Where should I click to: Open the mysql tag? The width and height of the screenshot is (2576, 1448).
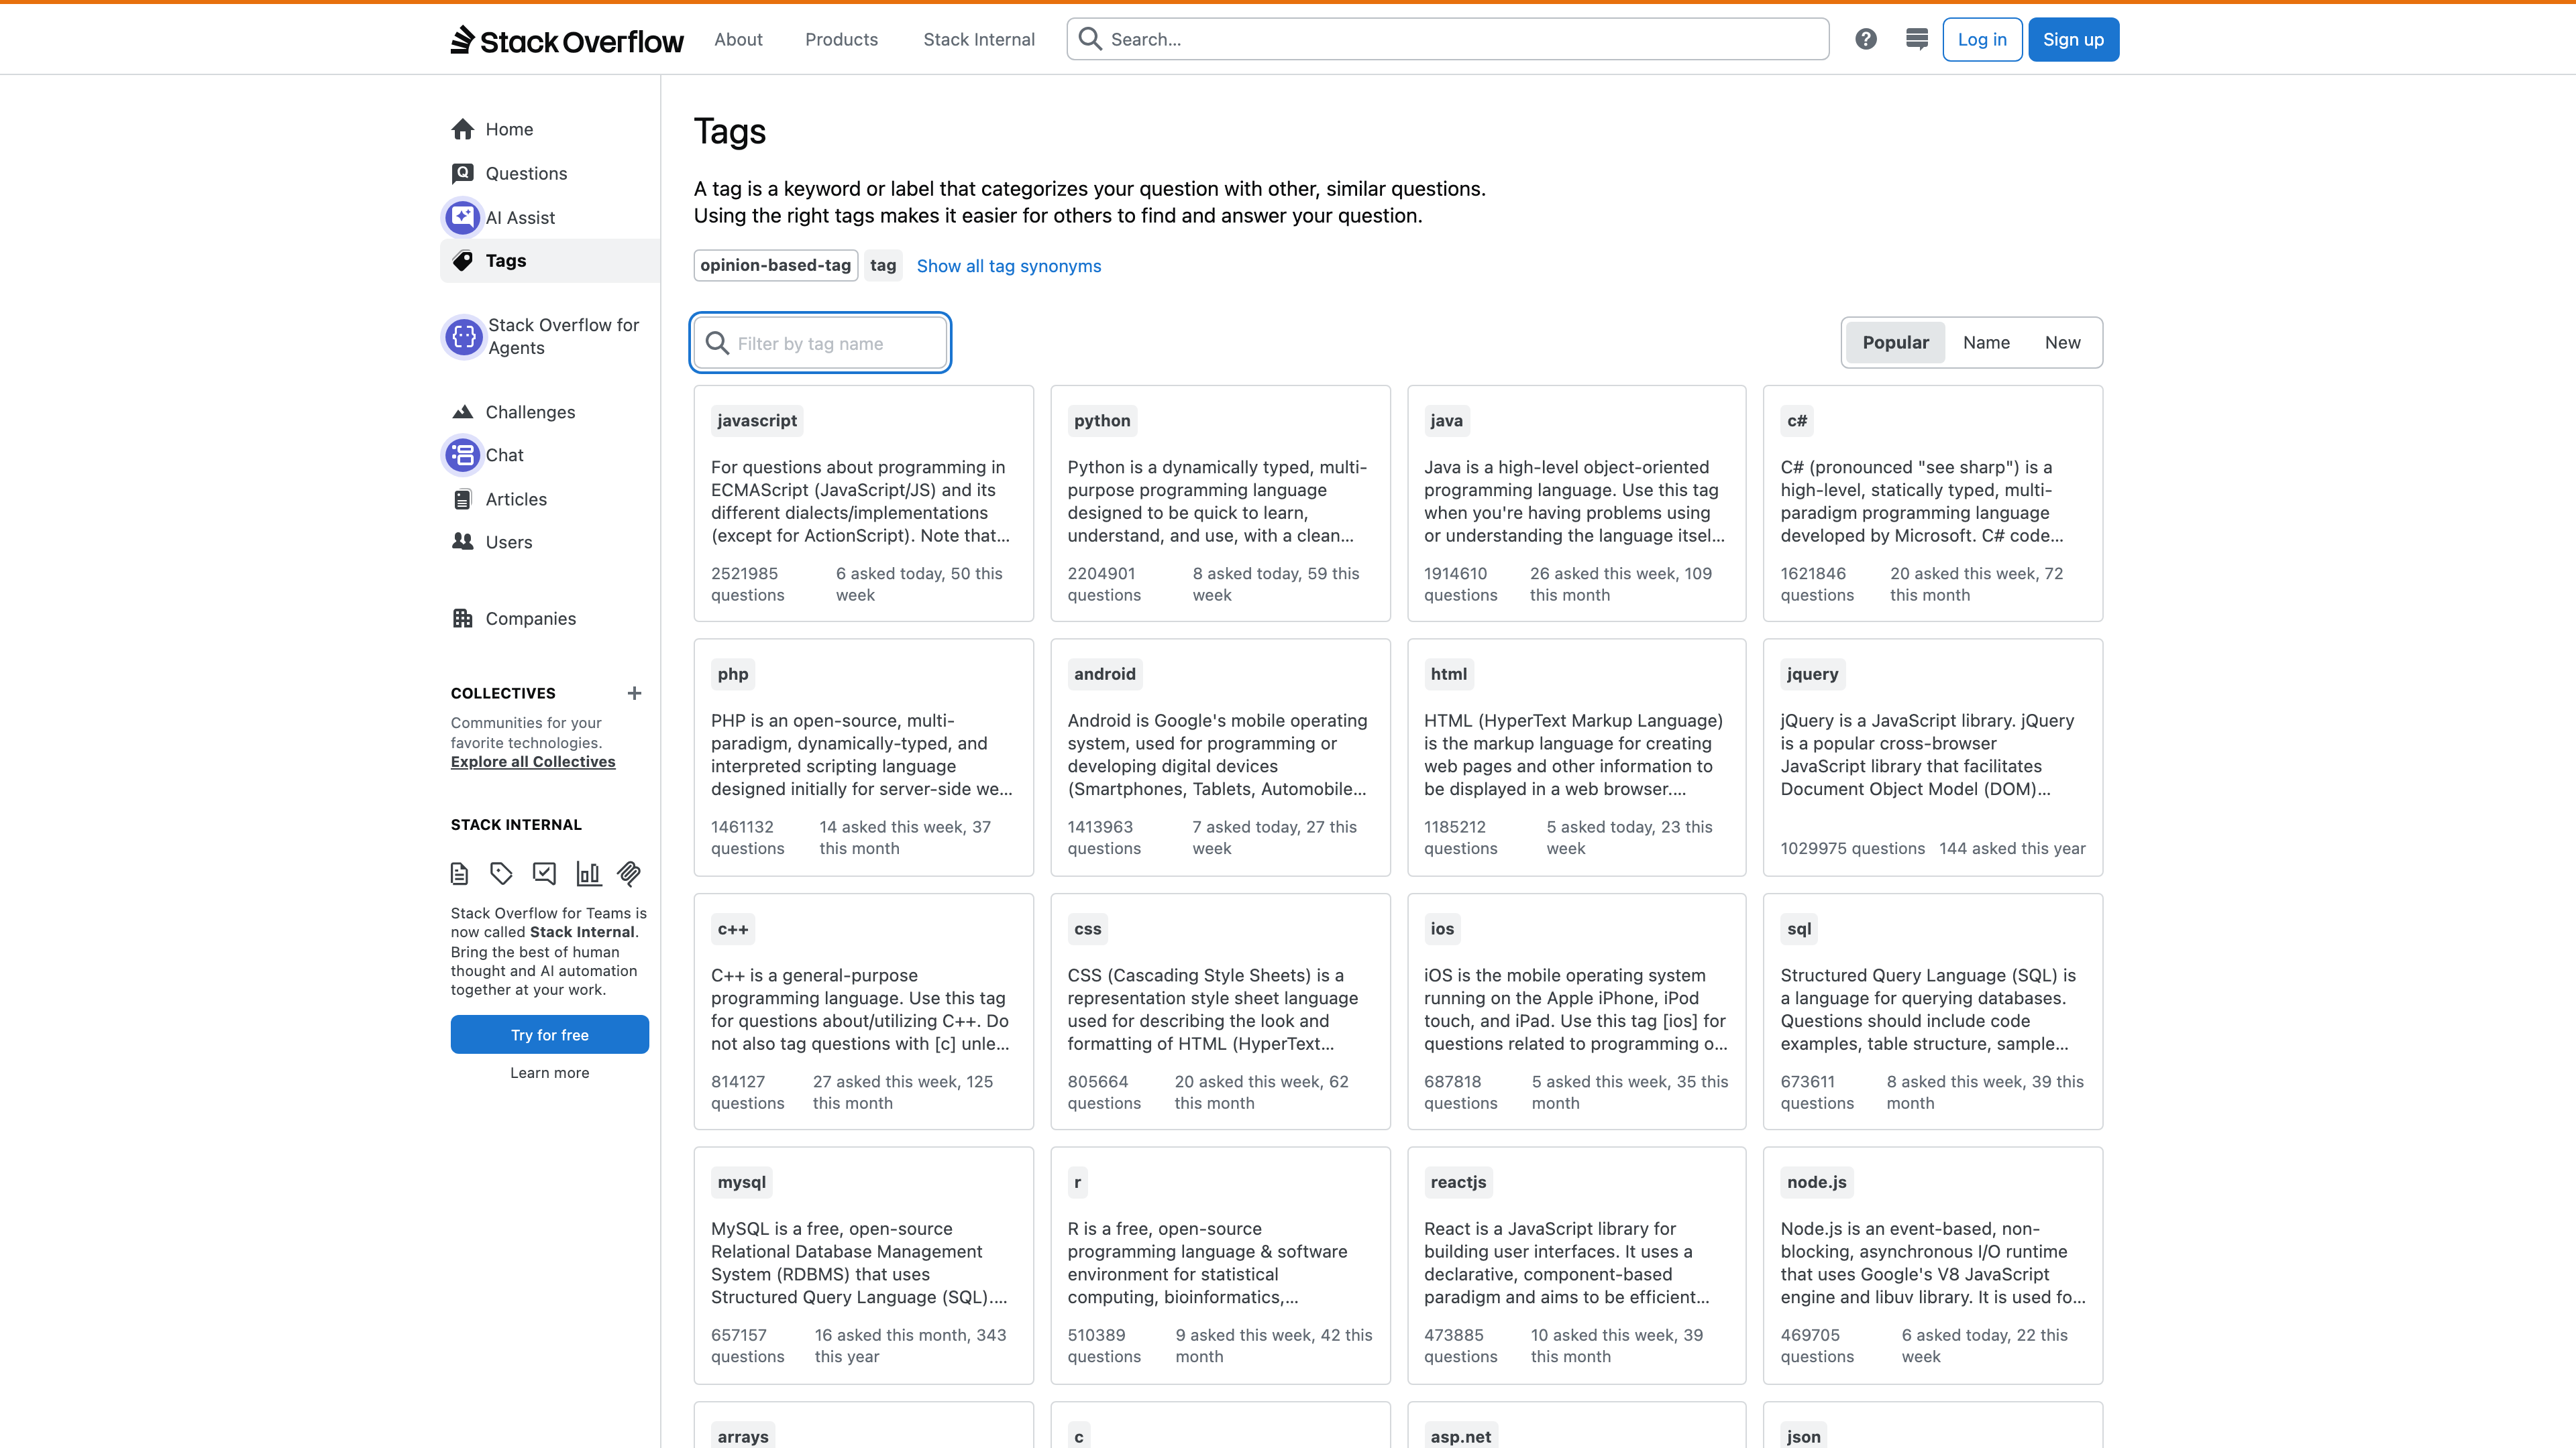pos(741,1182)
